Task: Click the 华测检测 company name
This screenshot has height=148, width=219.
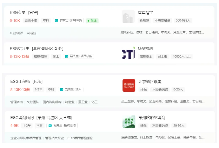Action: coord(145,49)
